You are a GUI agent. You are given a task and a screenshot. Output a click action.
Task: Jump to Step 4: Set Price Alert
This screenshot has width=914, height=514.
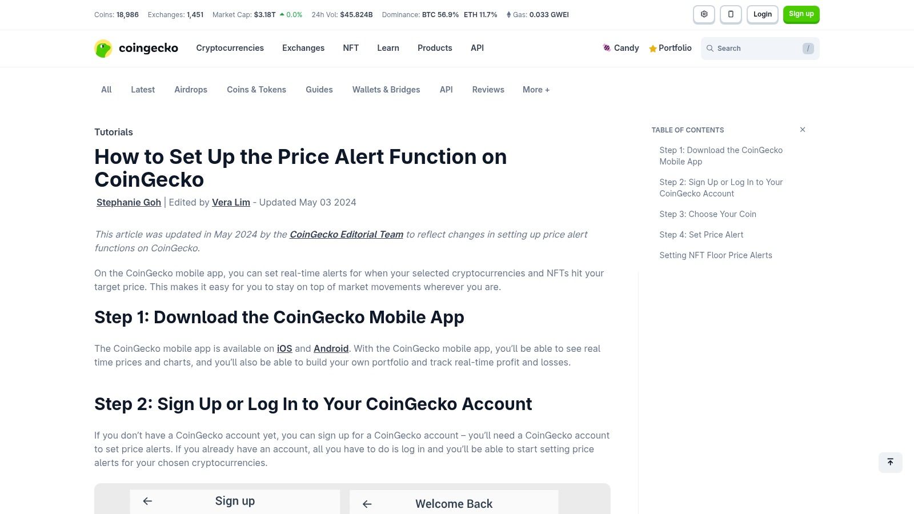coord(701,235)
